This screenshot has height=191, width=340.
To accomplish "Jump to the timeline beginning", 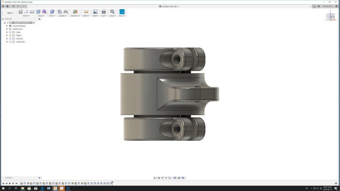I will tap(3, 183).
